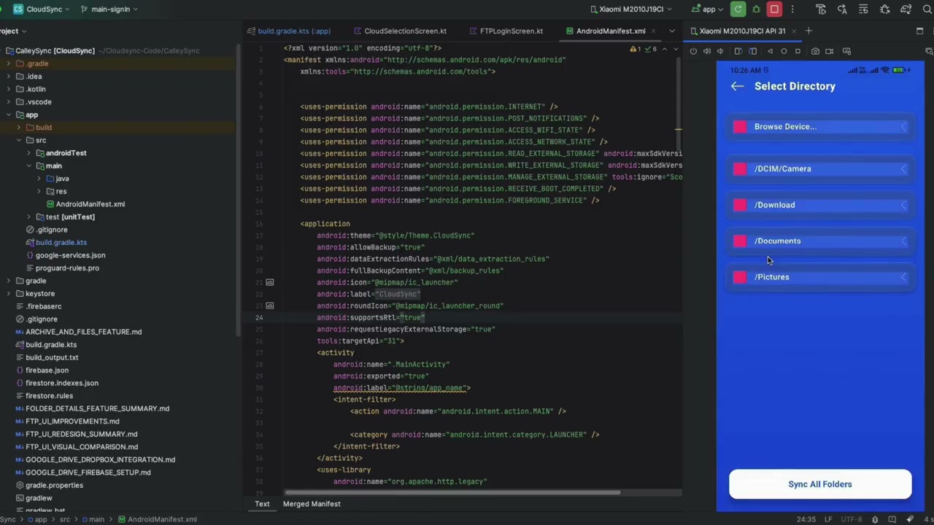Choose the /Pictures directory
The width and height of the screenshot is (934, 525).
click(820, 277)
